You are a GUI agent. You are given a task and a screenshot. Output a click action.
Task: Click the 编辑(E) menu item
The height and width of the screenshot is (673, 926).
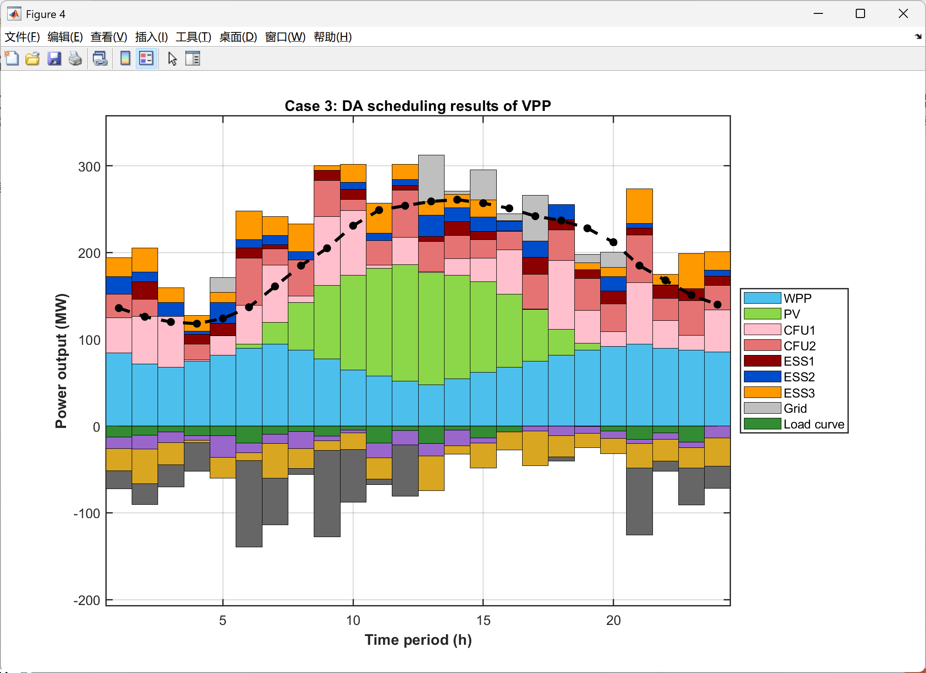tap(65, 37)
